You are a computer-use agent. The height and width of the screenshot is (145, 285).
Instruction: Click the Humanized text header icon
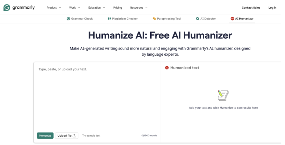[x=167, y=68]
